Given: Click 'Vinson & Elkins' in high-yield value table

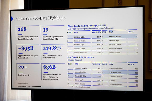Looking at the screenshot, I should coord(80,49).
